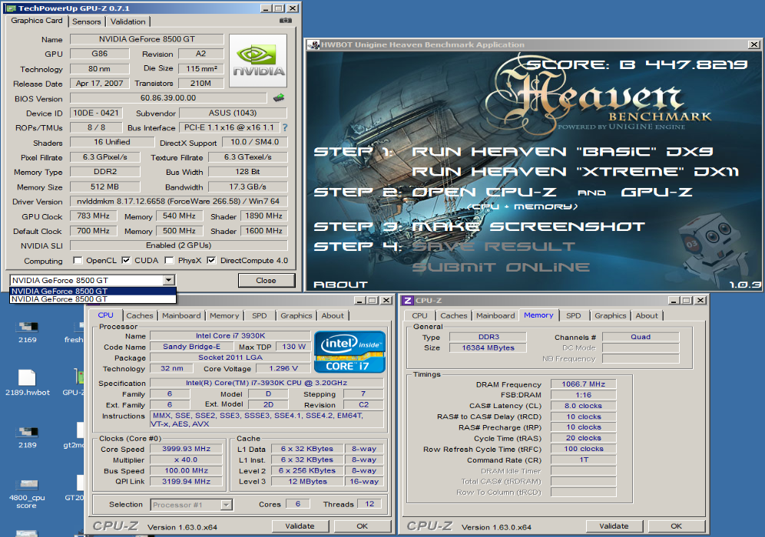Open Graphics tab in CPU-Z Memory window

611,316
